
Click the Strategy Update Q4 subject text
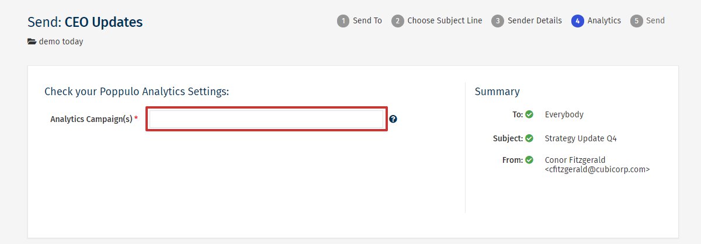[581, 138]
